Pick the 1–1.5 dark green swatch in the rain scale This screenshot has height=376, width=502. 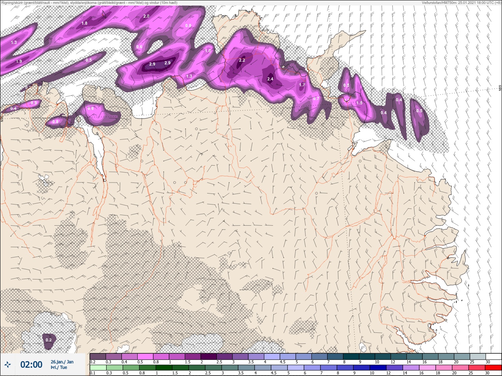point(163,368)
